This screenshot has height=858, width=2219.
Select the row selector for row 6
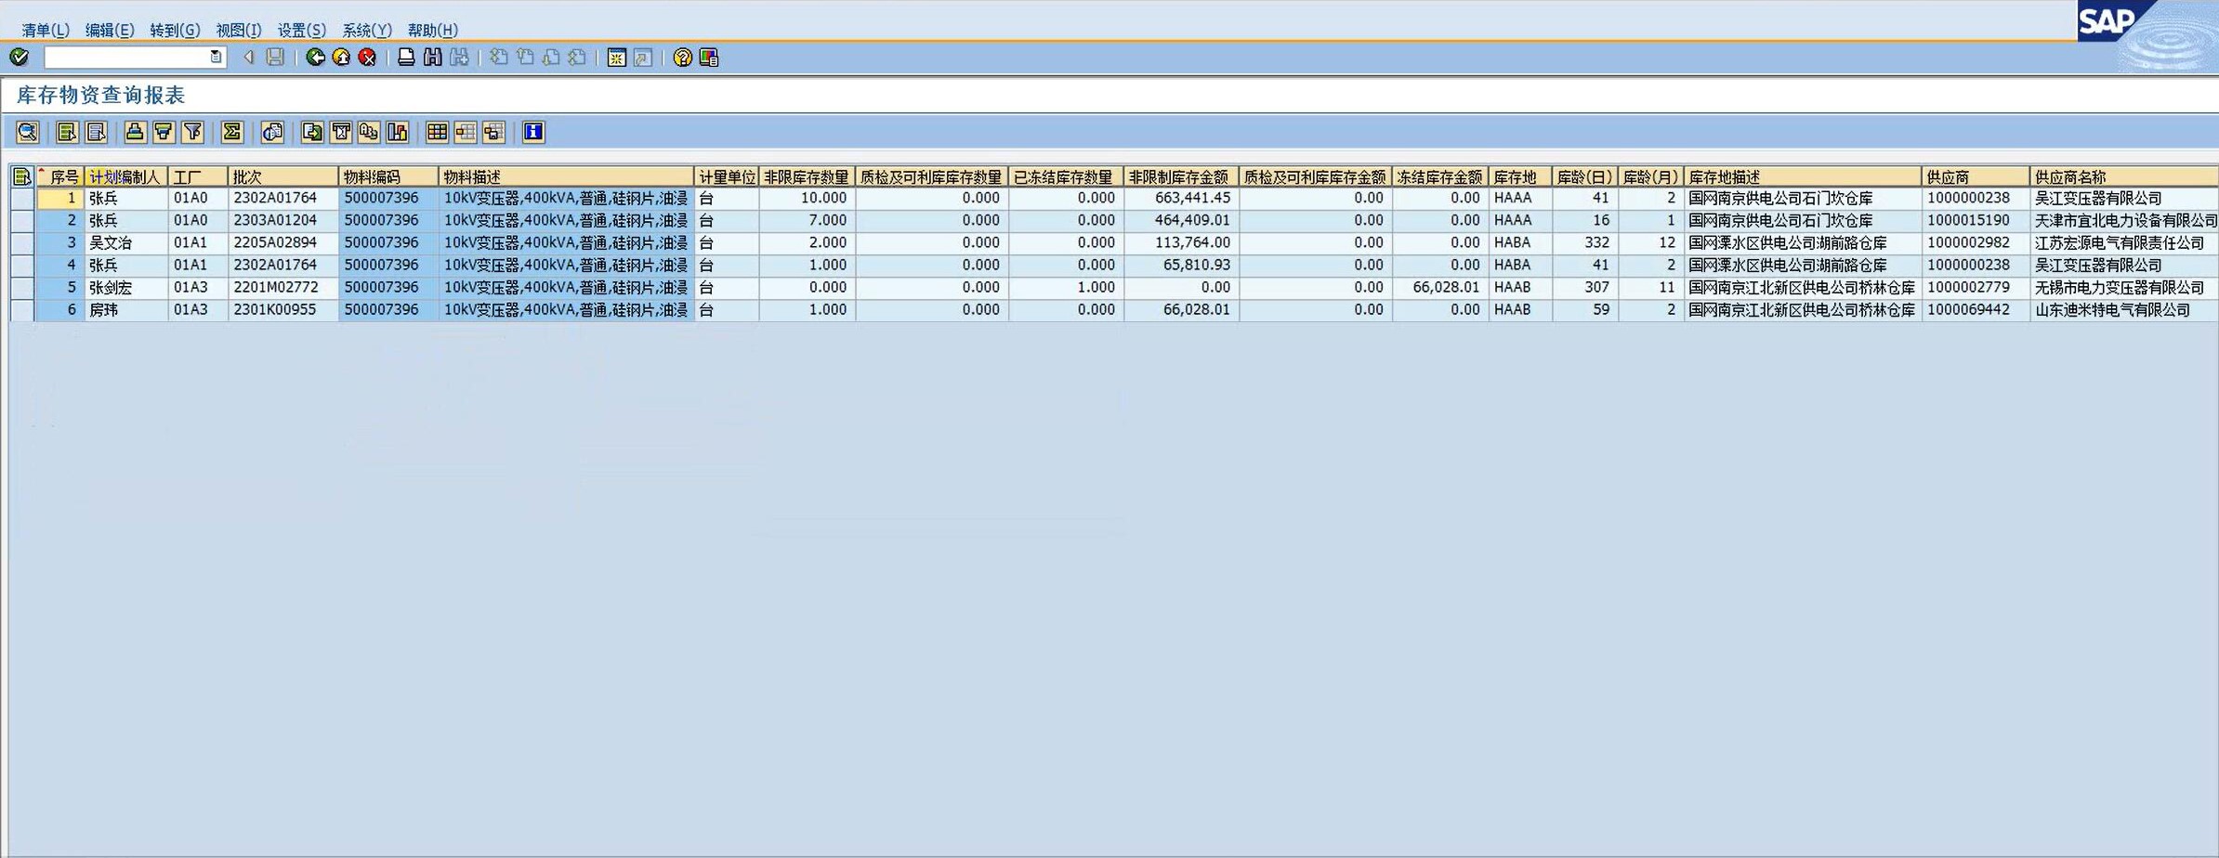pyautogui.click(x=22, y=310)
